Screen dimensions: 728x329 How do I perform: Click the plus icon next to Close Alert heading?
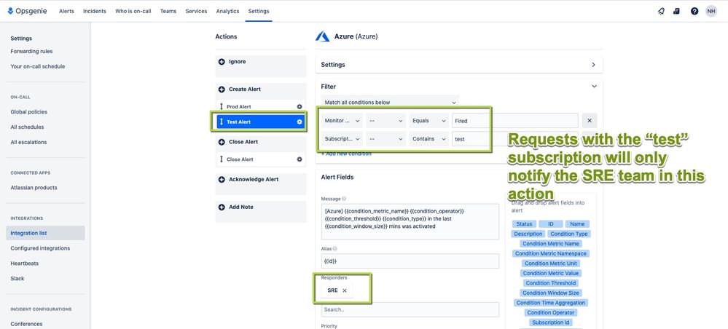coord(222,142)
